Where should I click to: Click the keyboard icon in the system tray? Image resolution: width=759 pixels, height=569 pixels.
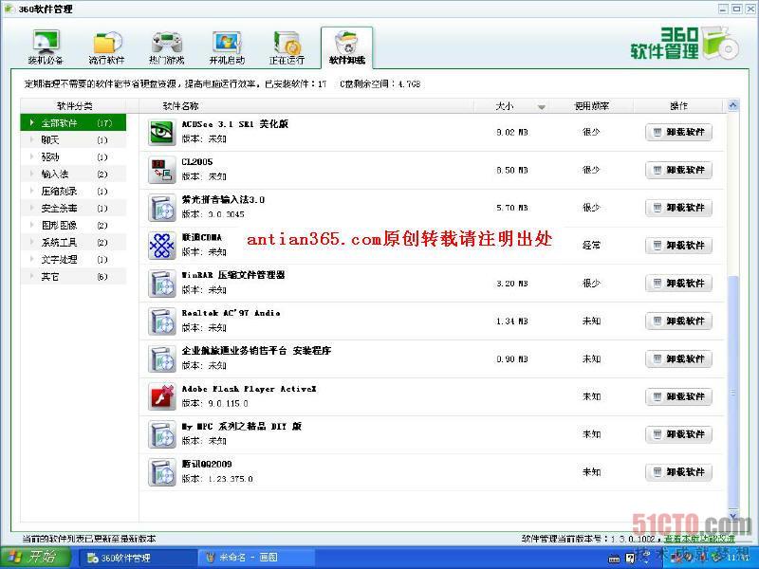(x=614, y=560)
